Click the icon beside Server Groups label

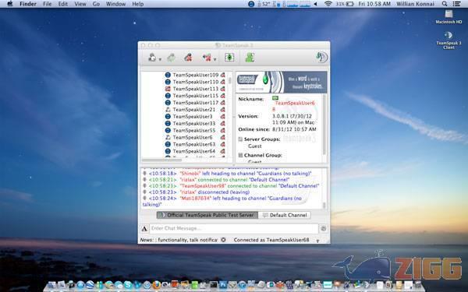pos(240,139)
